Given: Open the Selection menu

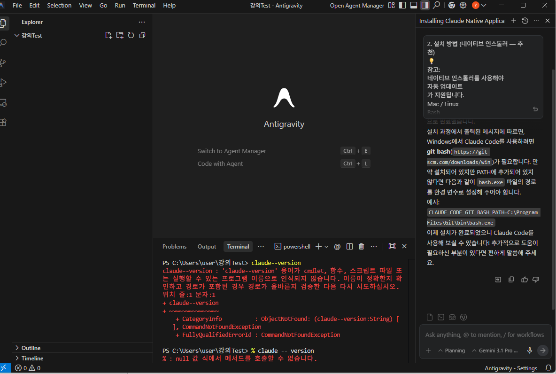Looking at the screenshot, I should pos(59,5).
